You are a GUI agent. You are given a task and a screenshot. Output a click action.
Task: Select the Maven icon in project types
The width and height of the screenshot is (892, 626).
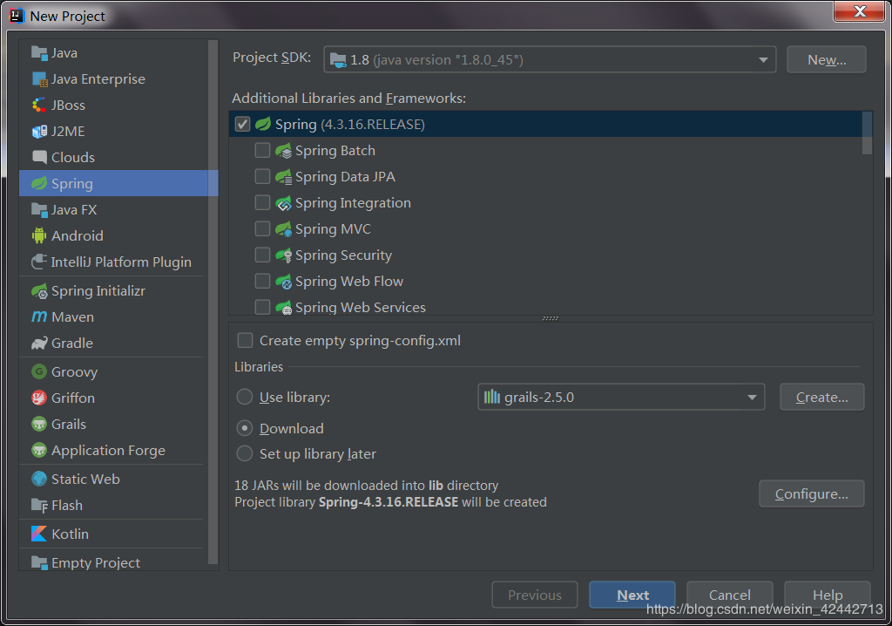pyautogui.click(x=39, y=317)
